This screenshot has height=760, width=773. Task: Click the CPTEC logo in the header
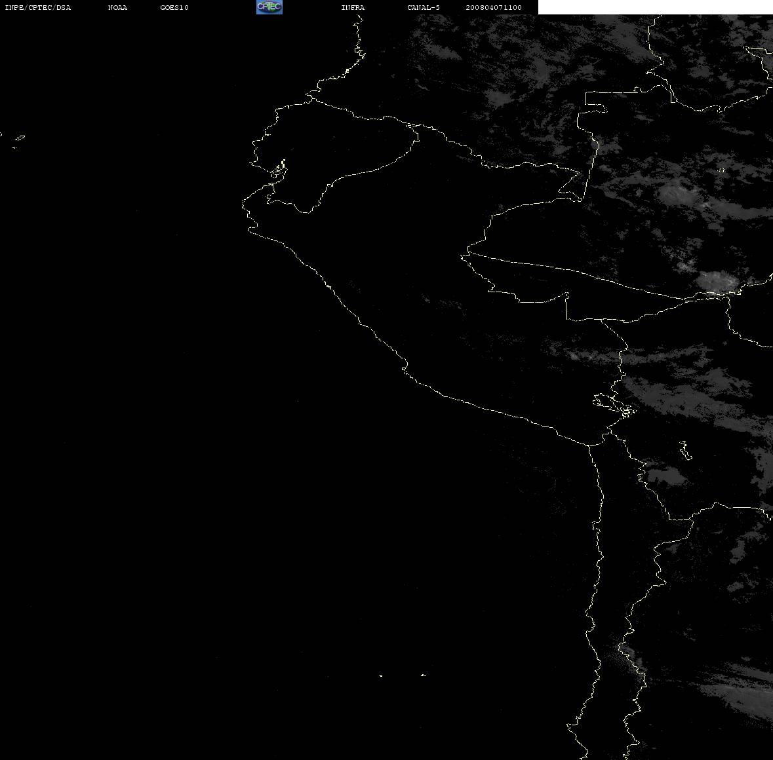(x=269, y=7)
